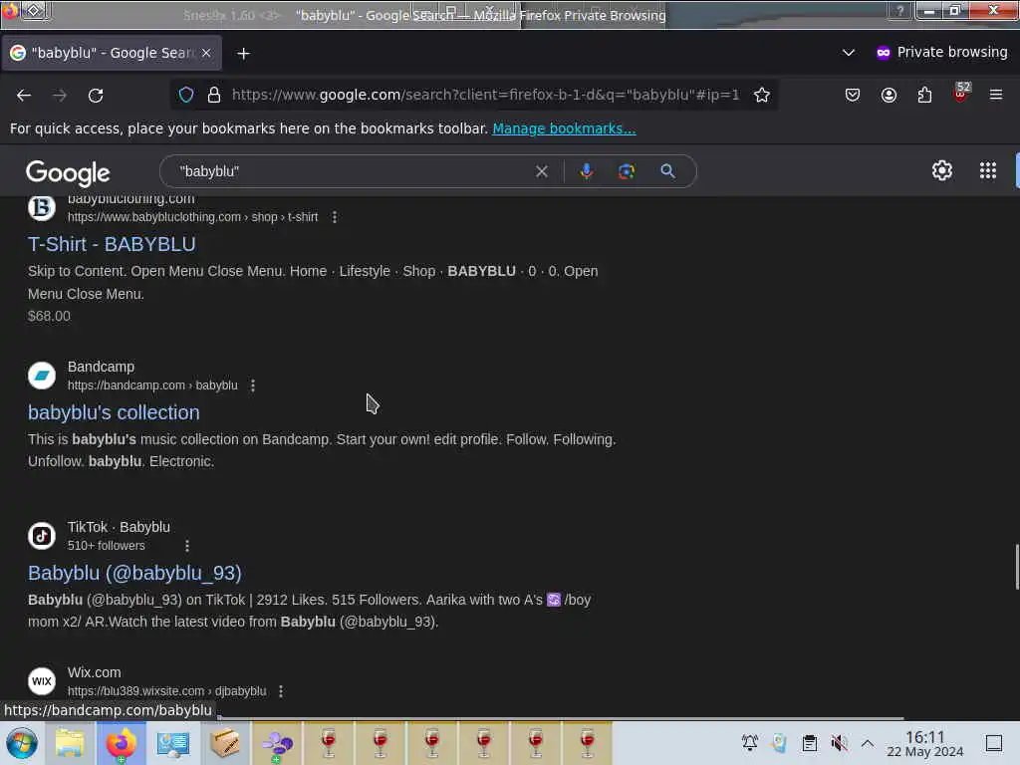1020x765 pixels.
Task: Click the "510+ followers" text
Action: (106, 546)
